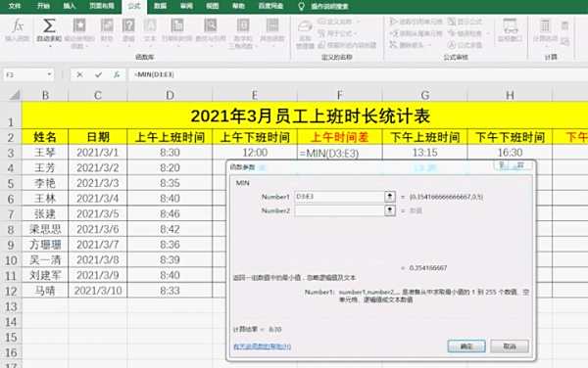Click the formula bar cancel X icon
The image size is (588, 368).
(79, 75)
